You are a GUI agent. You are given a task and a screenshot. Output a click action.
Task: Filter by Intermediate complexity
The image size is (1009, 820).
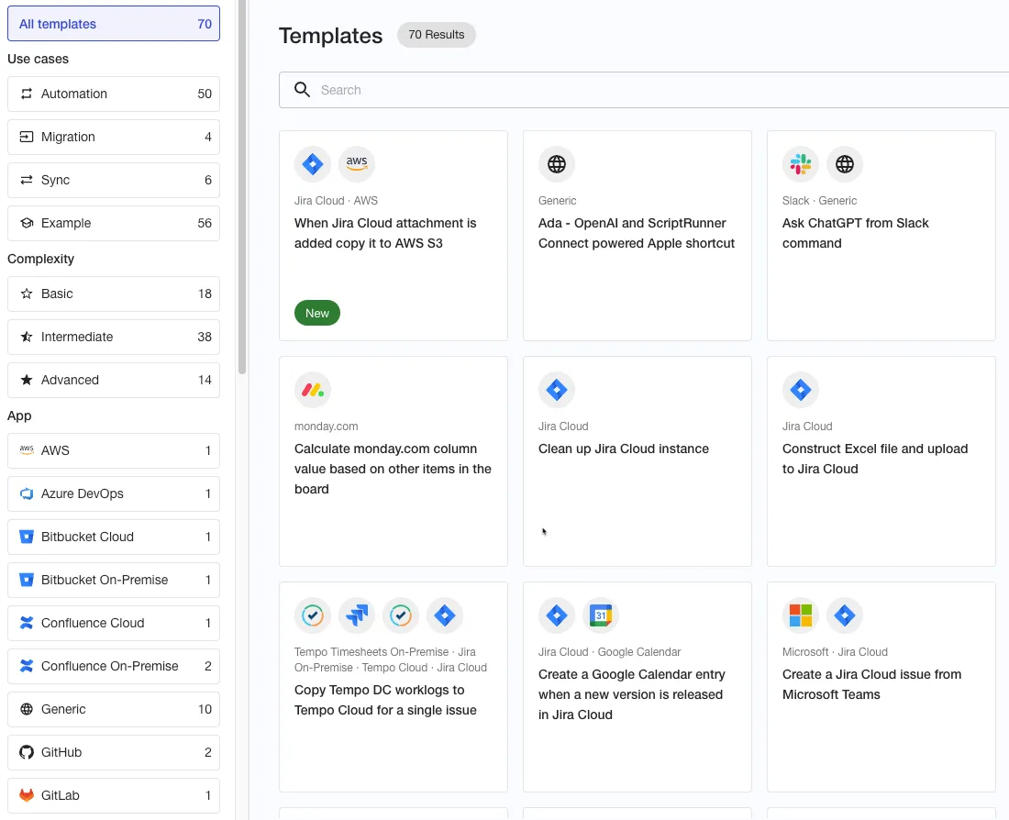(114, 338)
